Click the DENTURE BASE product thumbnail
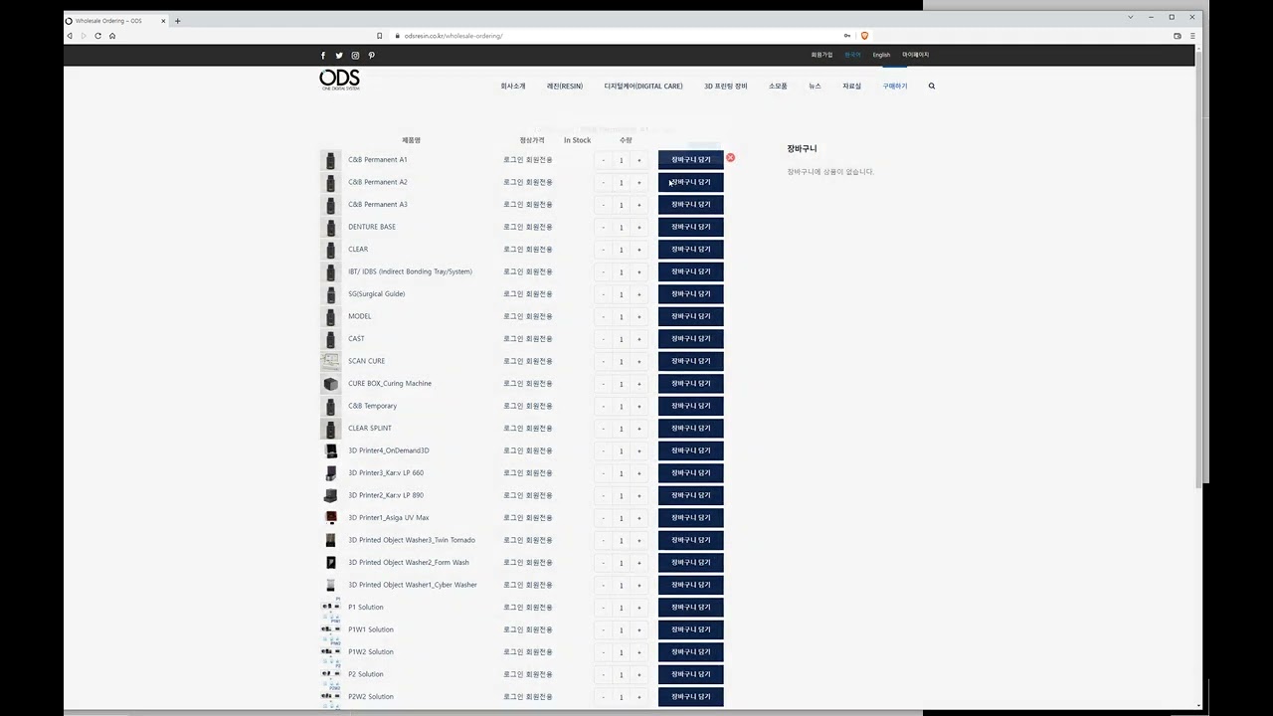This screenshot has width=1273, height=716. coord(330,227)
